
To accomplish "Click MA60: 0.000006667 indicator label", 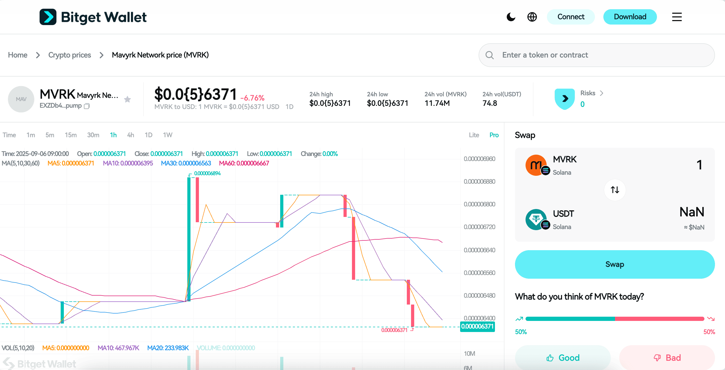I will 244,163.
